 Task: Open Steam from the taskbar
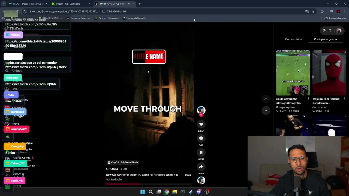point(191,192)
